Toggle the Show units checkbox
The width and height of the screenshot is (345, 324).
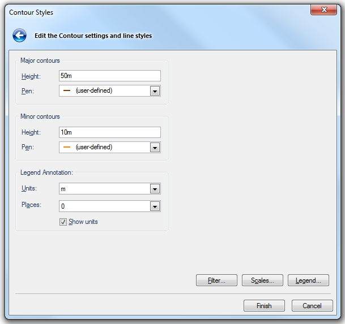pos(63,222)
